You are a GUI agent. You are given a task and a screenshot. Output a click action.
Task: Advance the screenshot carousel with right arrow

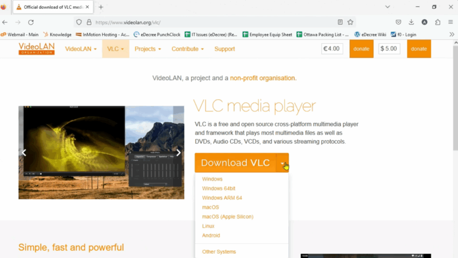(178, 152)
